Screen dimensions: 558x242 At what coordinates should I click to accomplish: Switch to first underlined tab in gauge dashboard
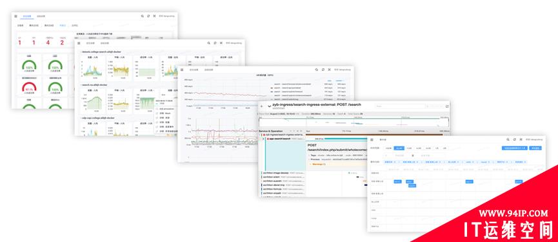[26, 16]
